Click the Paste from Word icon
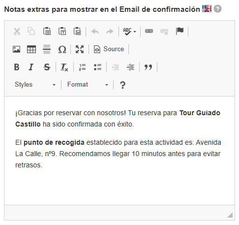The image size is (239, 225). [77, 31]
